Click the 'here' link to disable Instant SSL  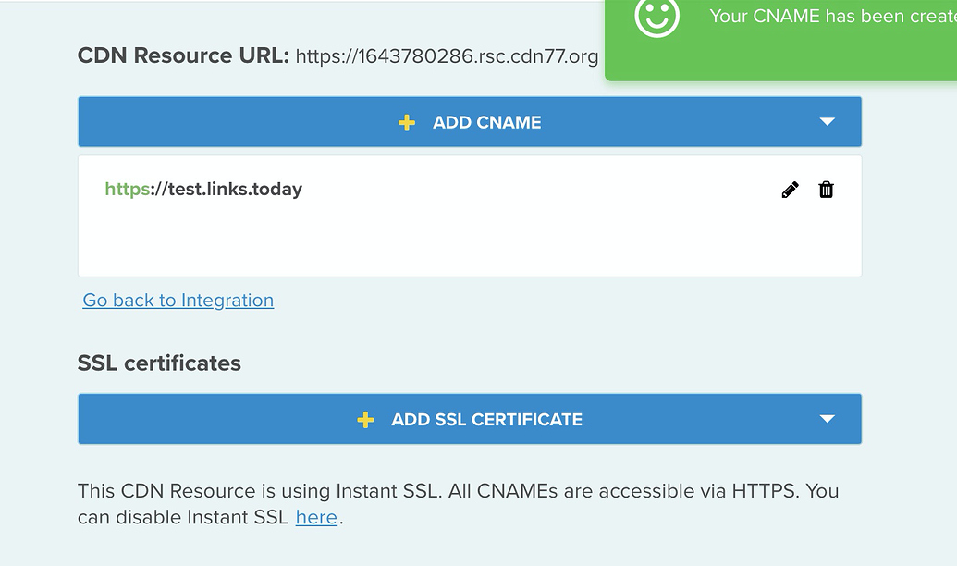(x=316, y=517)
